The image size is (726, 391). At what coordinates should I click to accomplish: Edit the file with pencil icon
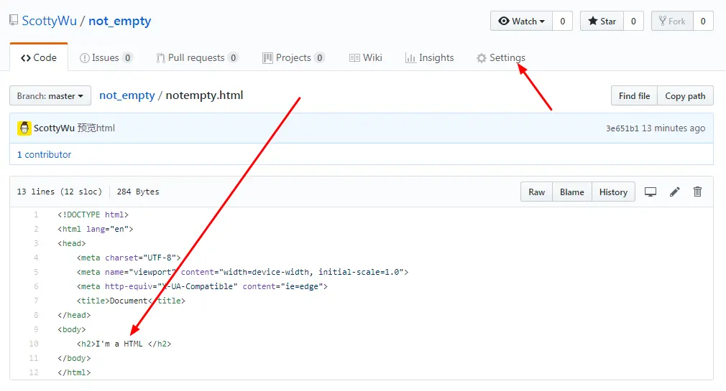click(x=675, y=192)
